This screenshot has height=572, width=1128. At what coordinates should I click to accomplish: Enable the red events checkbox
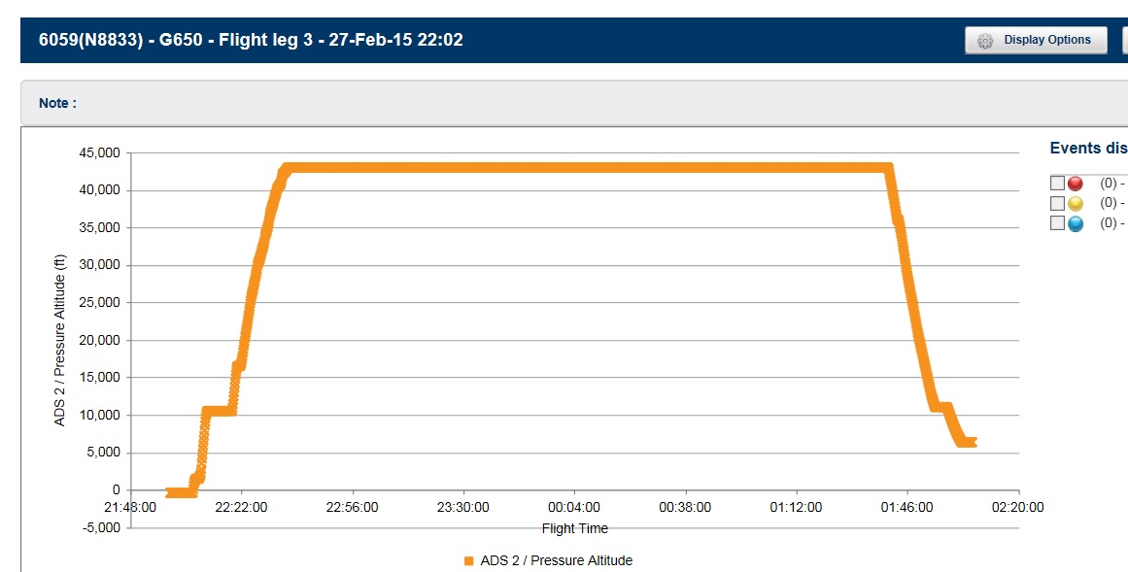1058,184
